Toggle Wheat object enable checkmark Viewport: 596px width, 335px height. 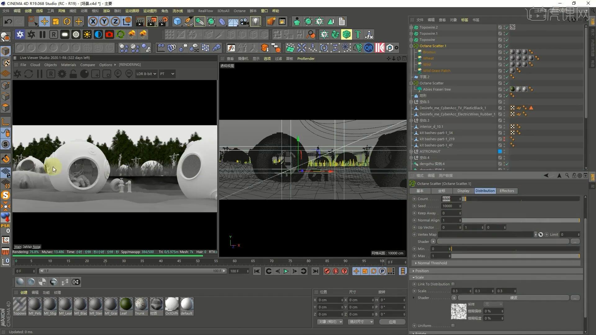coord(507,58)
